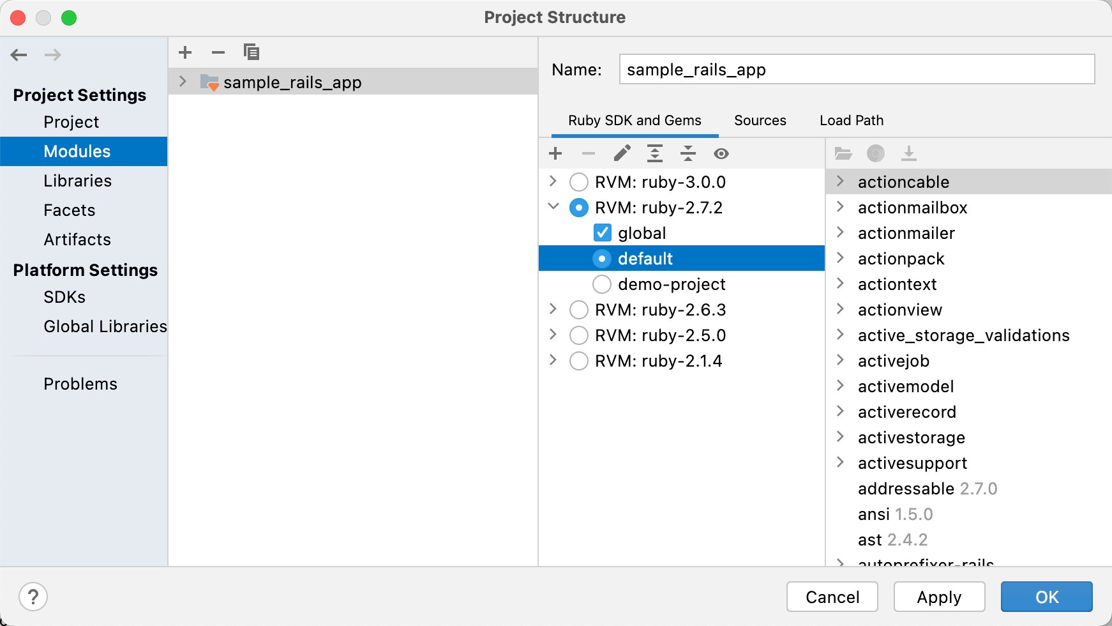Select RVM: ruby-2.7.2 radio button
This screenshot has width=1112, height=626.
pyautogui.click(x=579, y=208)
